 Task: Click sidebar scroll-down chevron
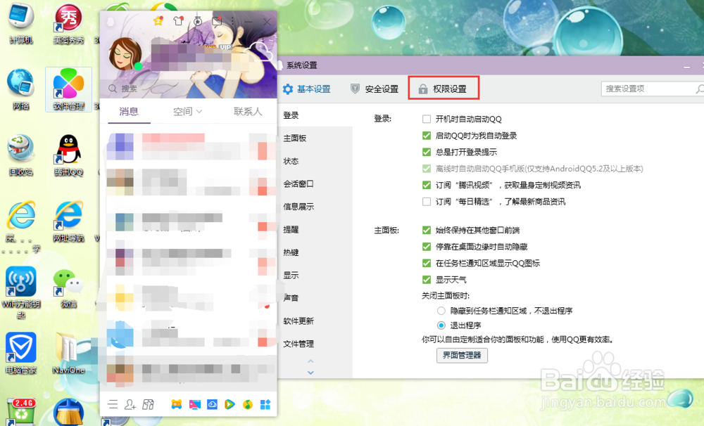click(310, 373)
